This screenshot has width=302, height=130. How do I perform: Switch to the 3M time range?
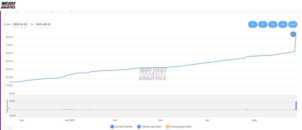pos(273,24)
